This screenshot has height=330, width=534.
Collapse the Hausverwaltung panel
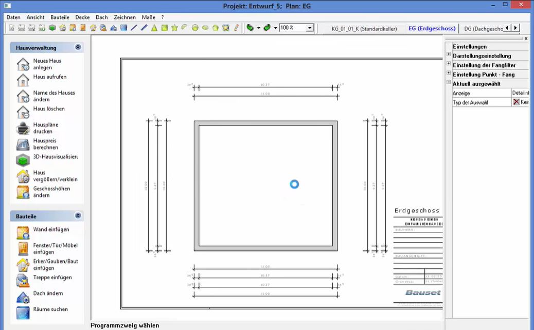(78, 47)
